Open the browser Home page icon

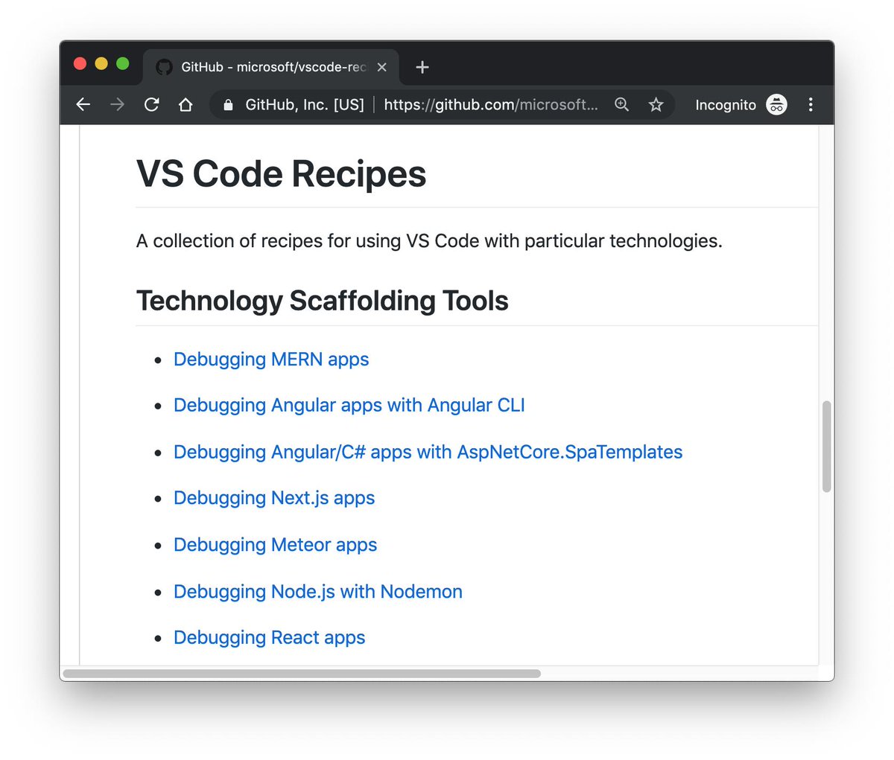click(x=186, y=104)
